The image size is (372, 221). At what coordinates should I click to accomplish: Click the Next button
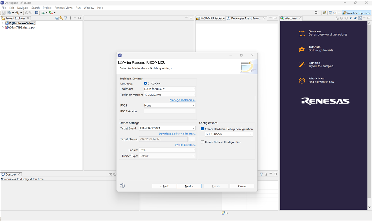(x=189, y=186)
